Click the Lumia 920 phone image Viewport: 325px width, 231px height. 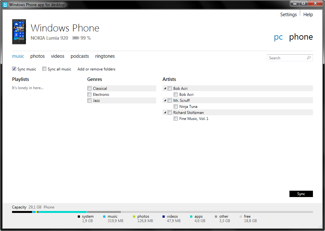pos(19,32)
